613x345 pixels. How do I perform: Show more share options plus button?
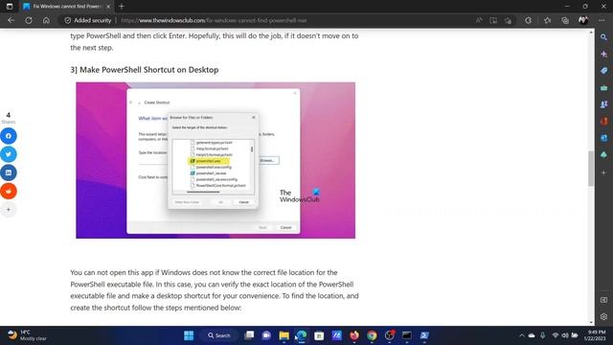[x=9, y=209]
